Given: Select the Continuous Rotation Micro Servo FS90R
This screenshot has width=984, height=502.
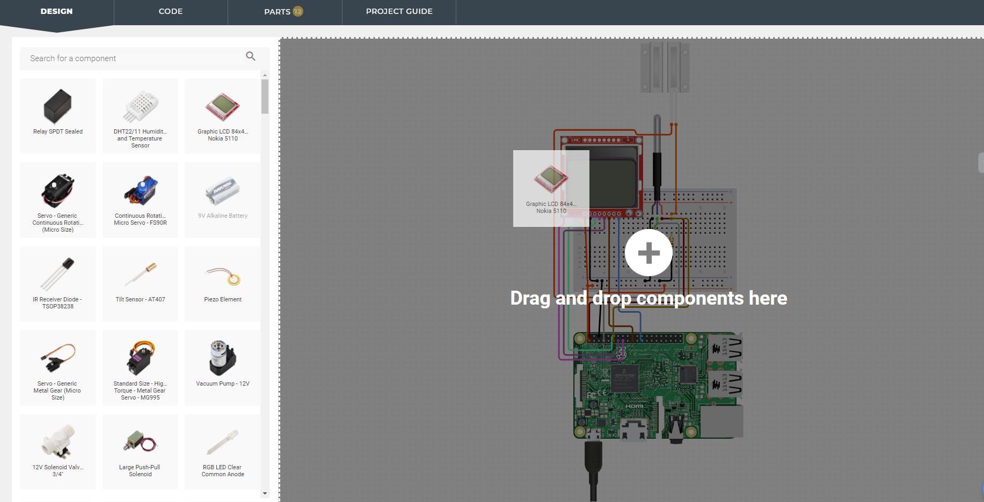Looking at the screenshot, I should pyautogui.click(x=140, y=200).
